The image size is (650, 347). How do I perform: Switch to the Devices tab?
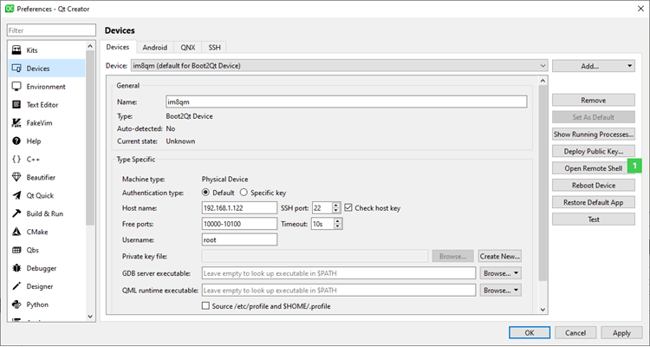click(118, 47)
